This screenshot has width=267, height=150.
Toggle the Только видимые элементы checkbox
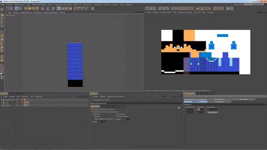pyautogui.click(x=93, y=119)
